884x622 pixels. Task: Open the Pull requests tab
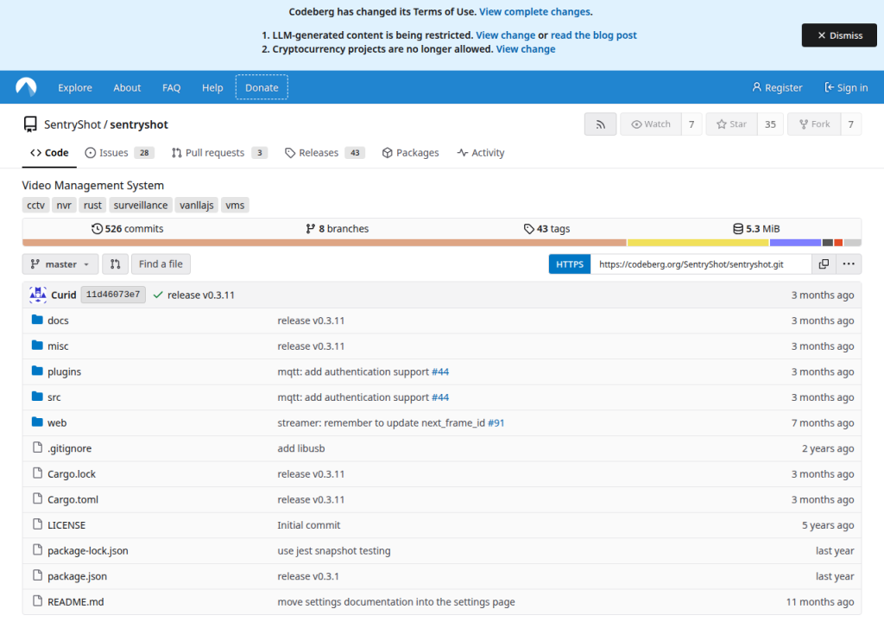click(x=219, y=153)
